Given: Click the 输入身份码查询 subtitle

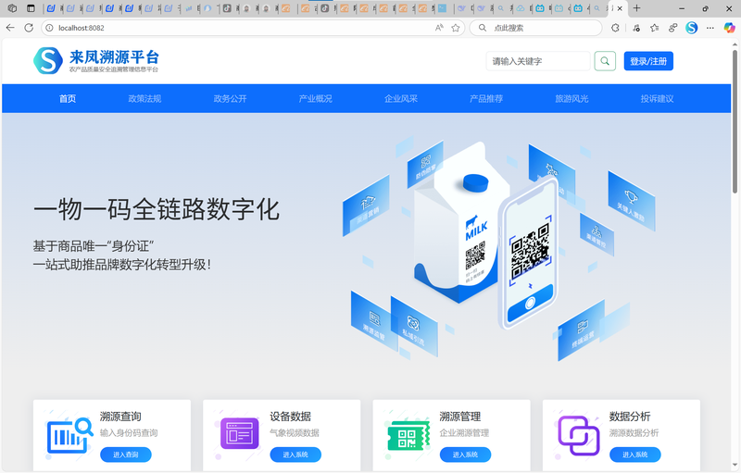Looking at the screenshot, I should (x=129, y=433).
